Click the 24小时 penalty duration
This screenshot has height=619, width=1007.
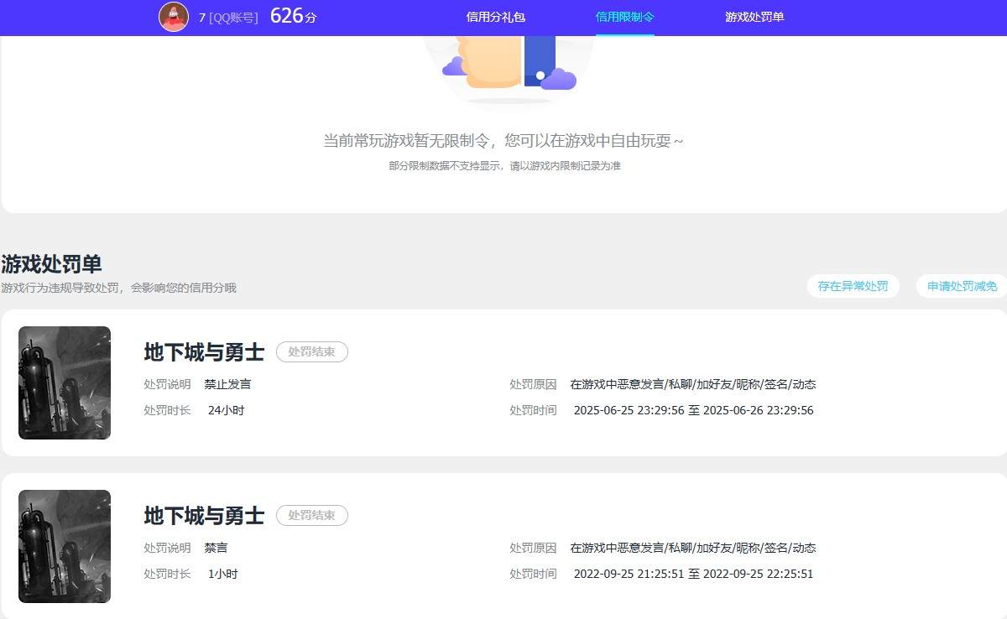(227, 411)
